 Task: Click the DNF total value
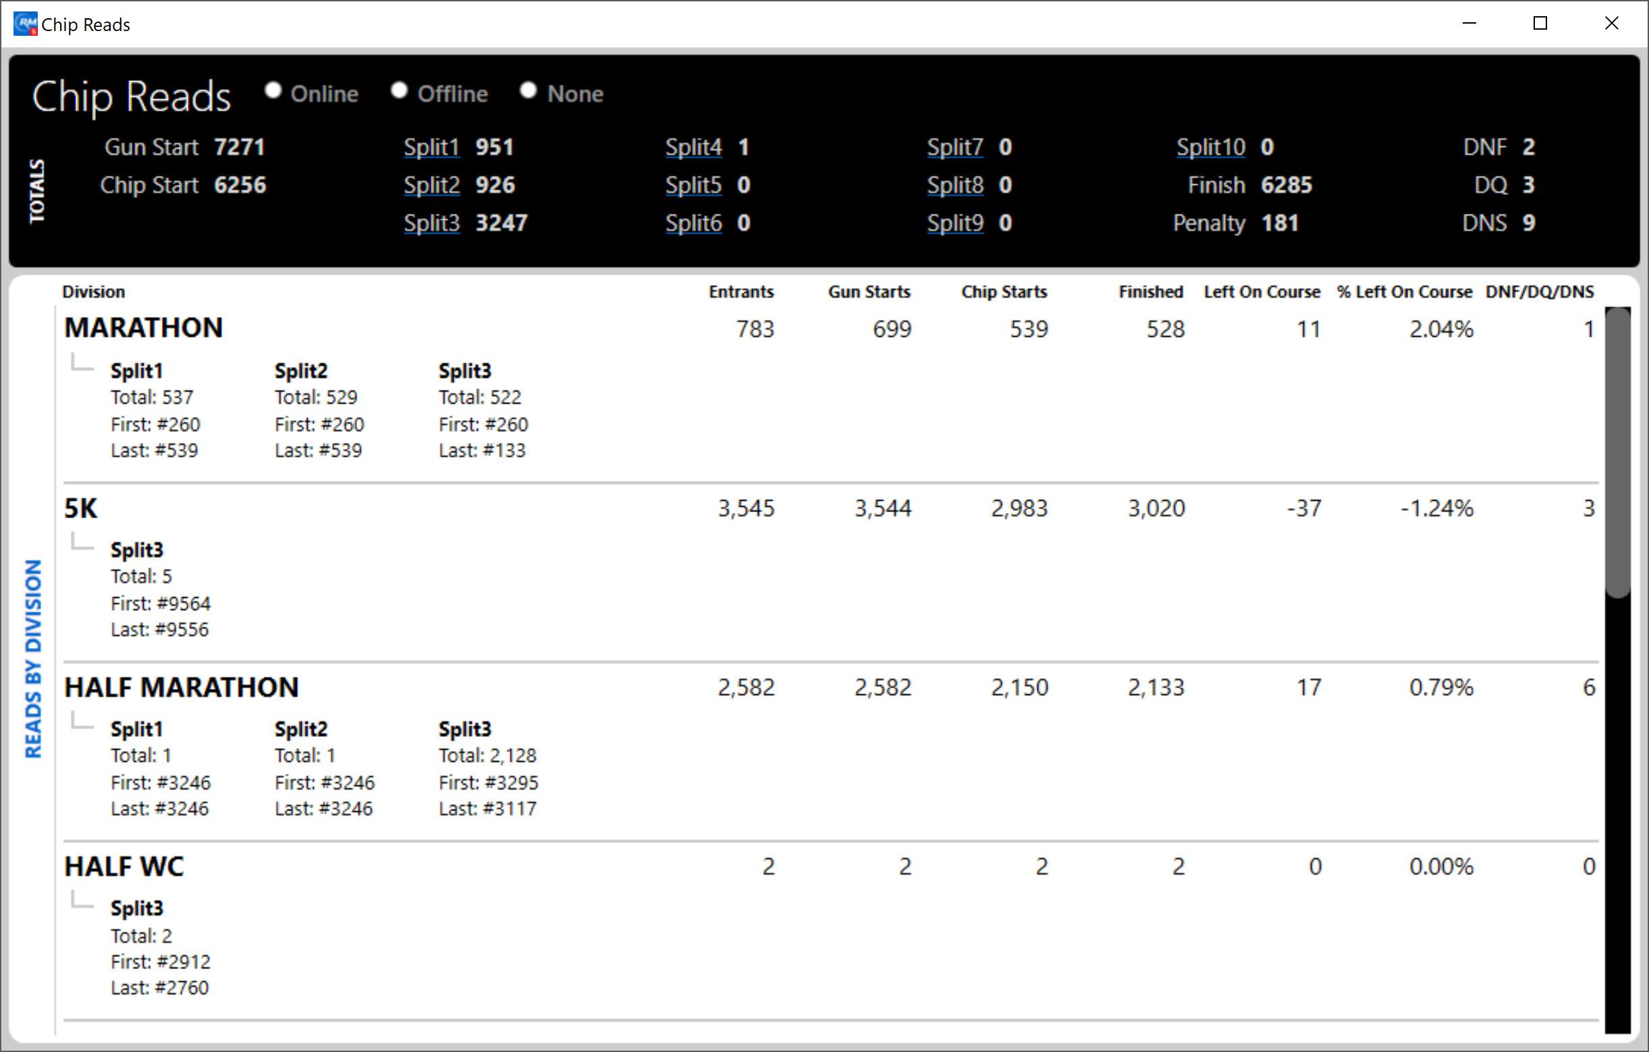(x=1528, y=147)
